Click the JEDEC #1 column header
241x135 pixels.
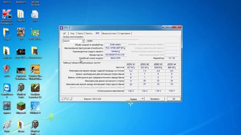point(131,64)
